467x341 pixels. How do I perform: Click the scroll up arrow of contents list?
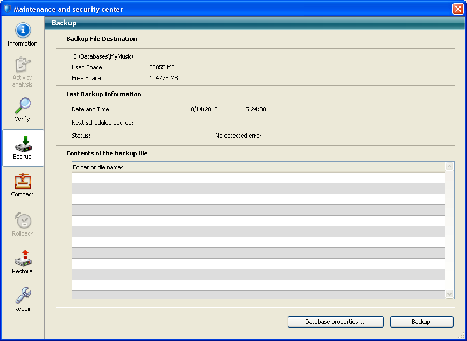pos(450,167)
